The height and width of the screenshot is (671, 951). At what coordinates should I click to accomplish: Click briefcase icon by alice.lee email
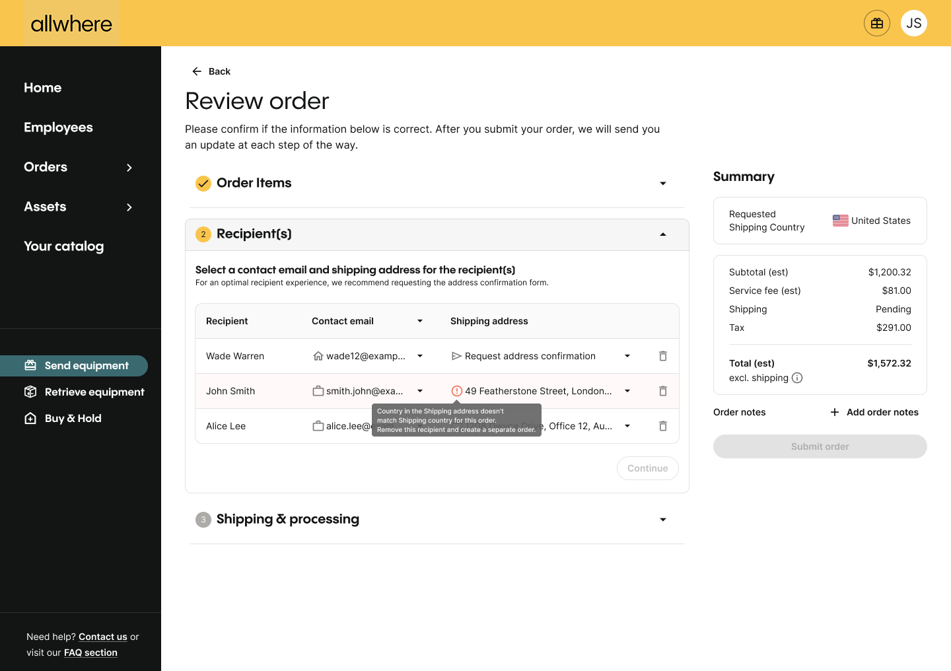click(318, 426)
